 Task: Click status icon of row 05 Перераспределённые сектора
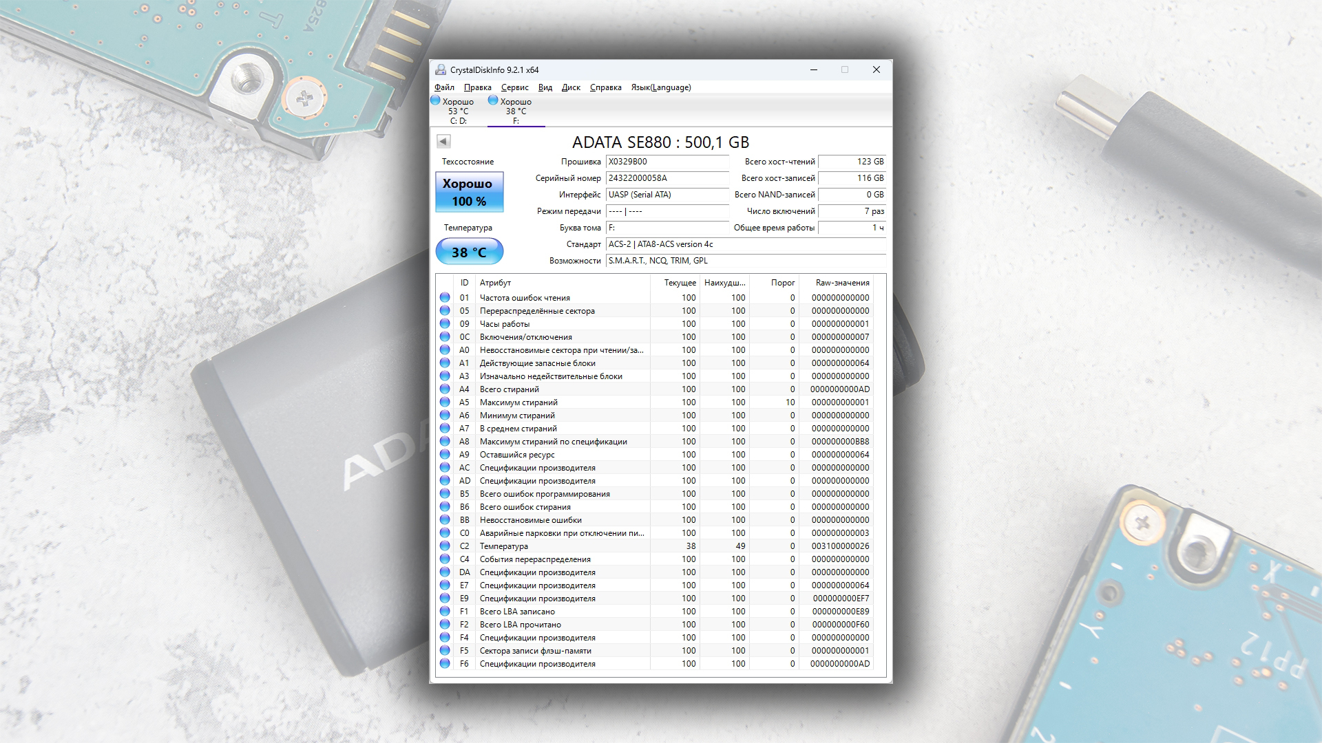[x=445, y=311]
